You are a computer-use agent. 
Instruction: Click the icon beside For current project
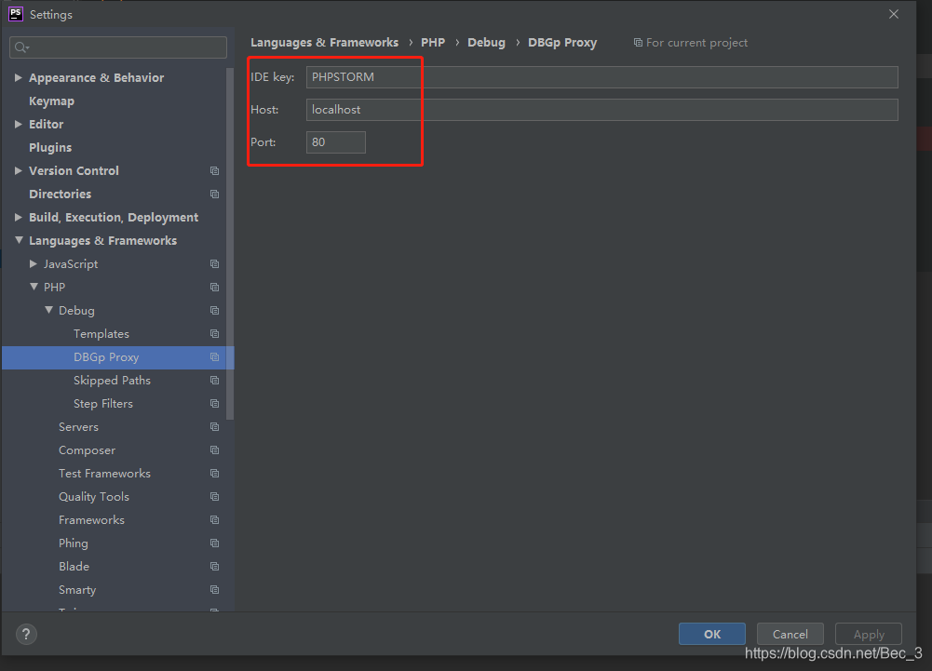638,43
